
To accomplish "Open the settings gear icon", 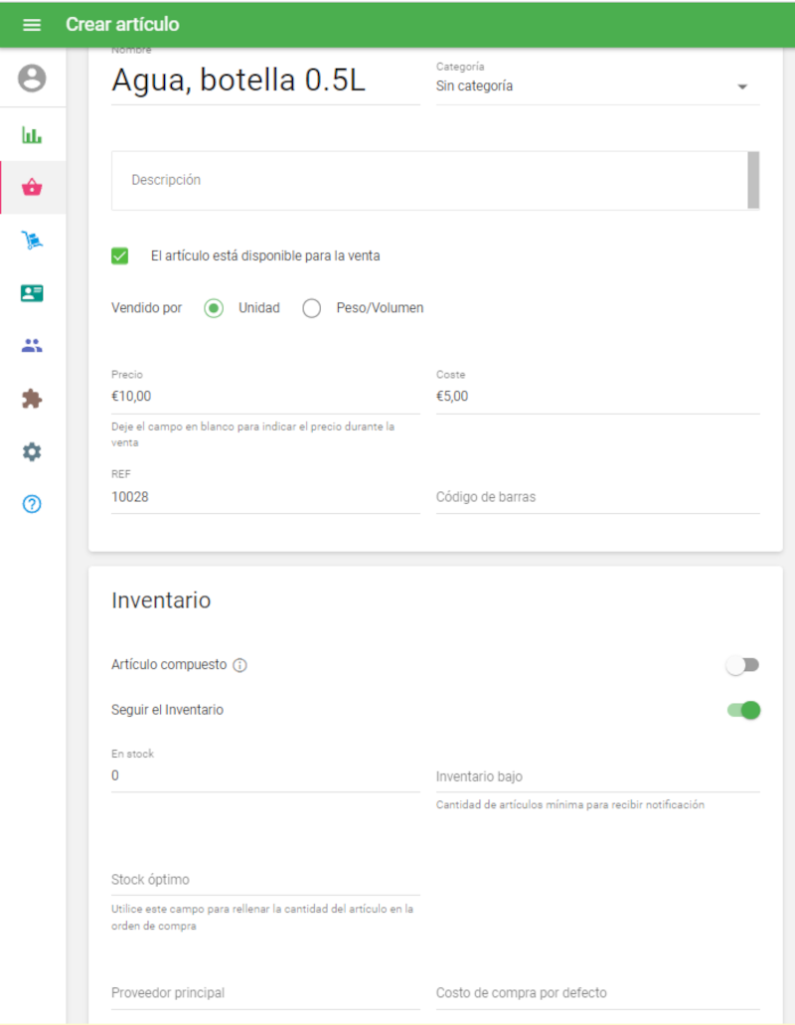I will tap(32, 451).
